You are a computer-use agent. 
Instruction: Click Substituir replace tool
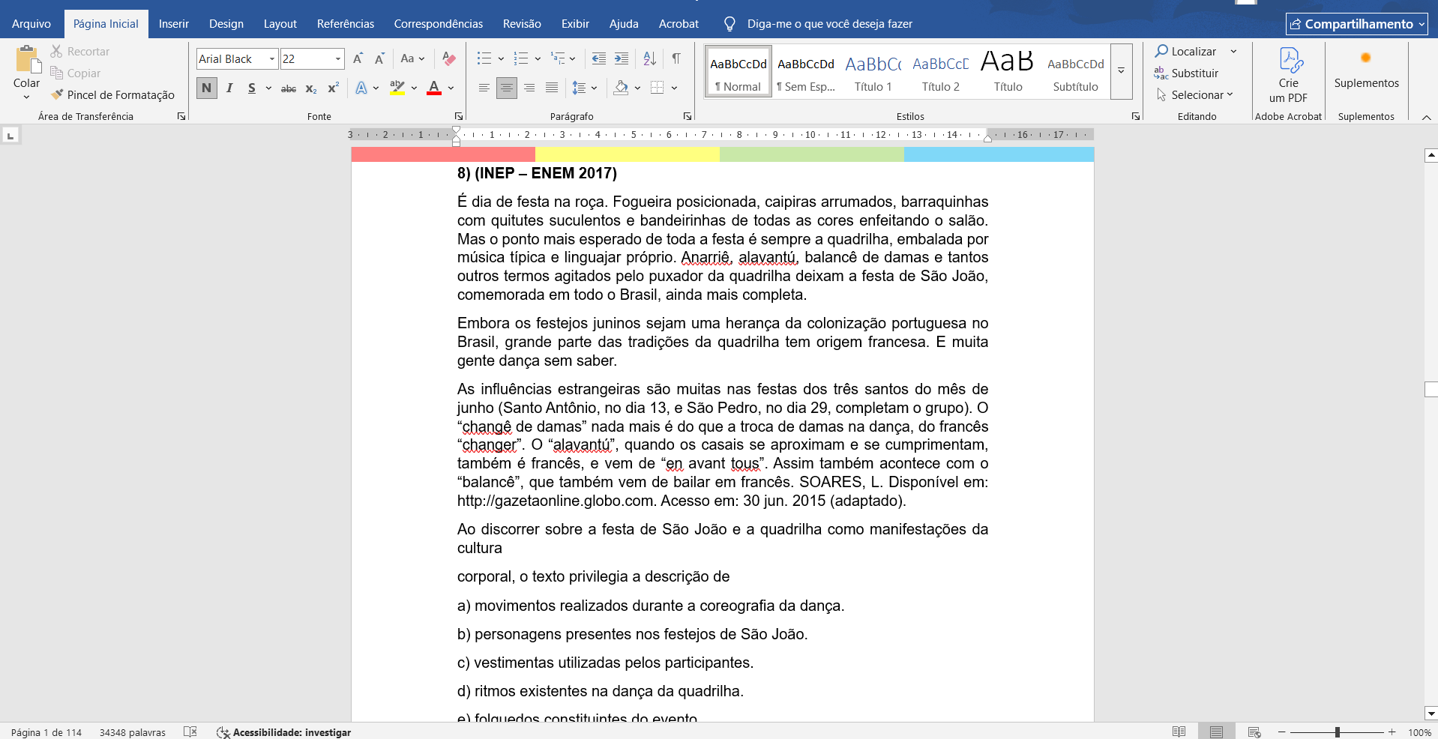point(1186,73)
